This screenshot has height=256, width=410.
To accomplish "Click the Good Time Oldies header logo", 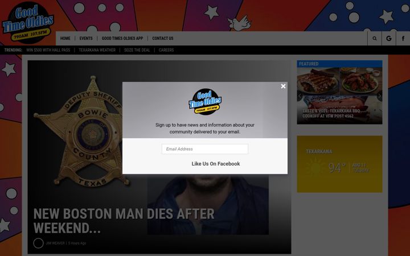I will tap(28, 23).
